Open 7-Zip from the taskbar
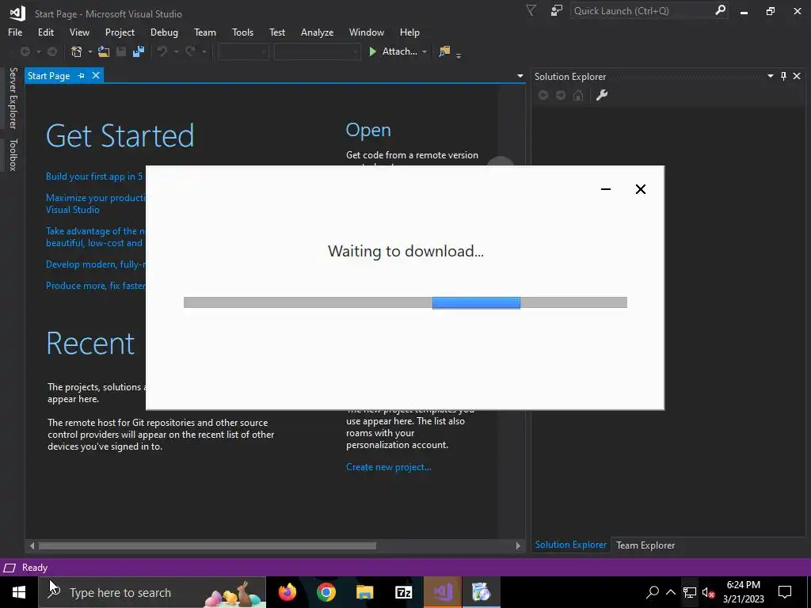 (x=403, y=592)
